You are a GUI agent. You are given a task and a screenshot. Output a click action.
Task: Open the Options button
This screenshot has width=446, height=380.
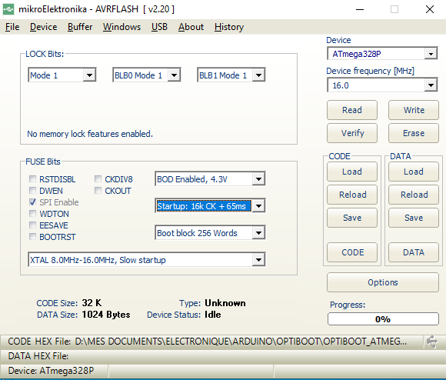383,282
